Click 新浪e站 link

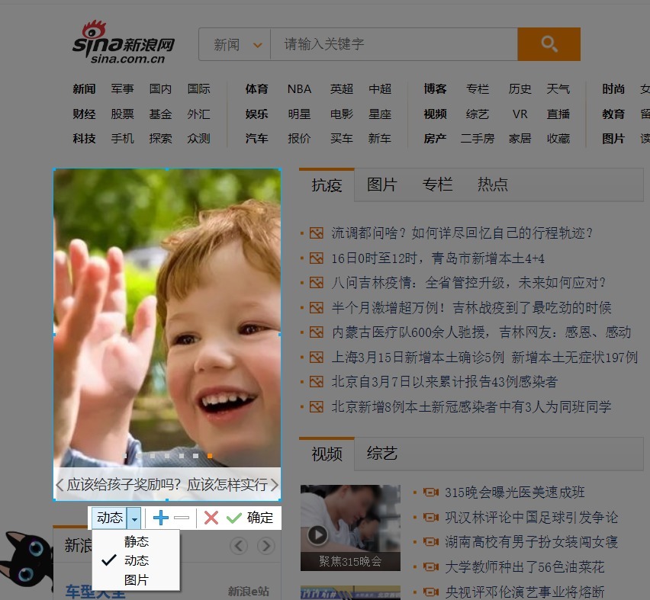(x=248, y=592)
